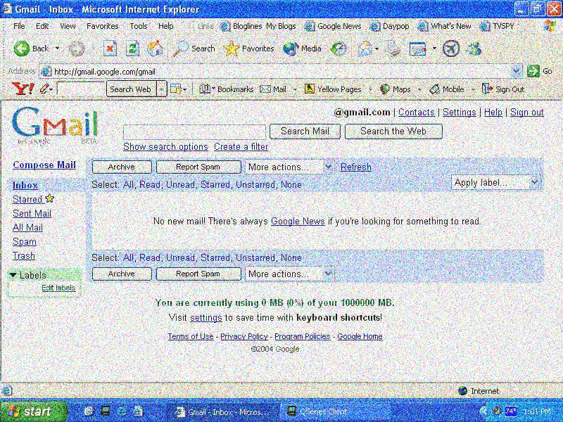Image resolution: width=563 pixels, height=422 pixels.
Task: Click the Windows start button
Action: [x=33, y=411]
